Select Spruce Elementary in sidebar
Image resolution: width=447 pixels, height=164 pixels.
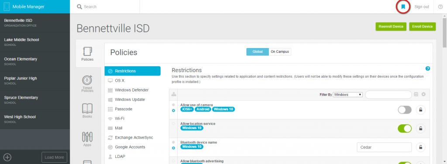pyautogui.click(x=35, y=100)
